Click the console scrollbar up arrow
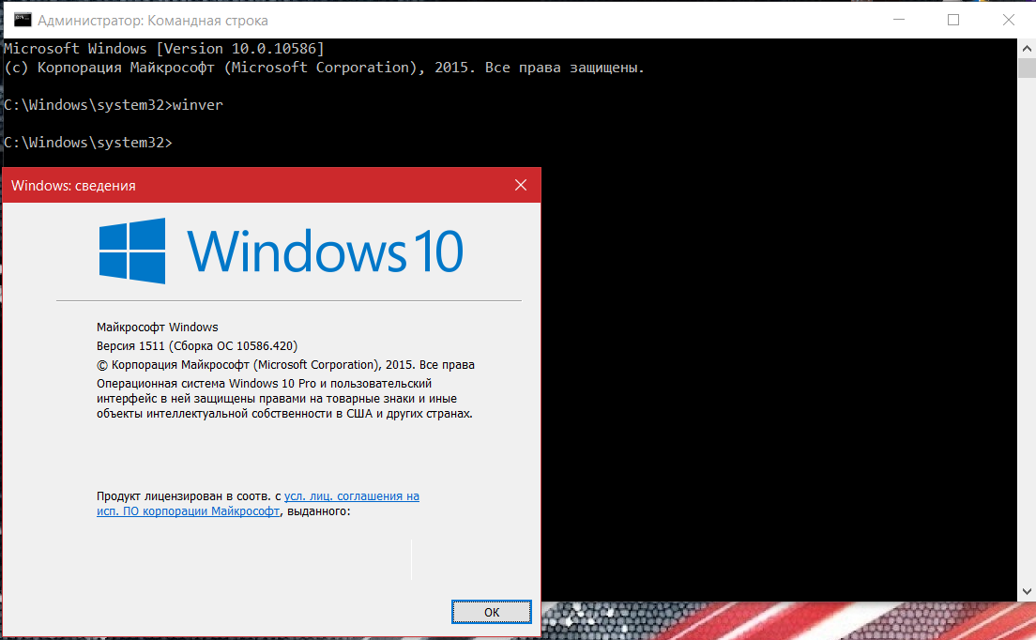Screen dimensions: 1036x640 [x=1027, y=48]
